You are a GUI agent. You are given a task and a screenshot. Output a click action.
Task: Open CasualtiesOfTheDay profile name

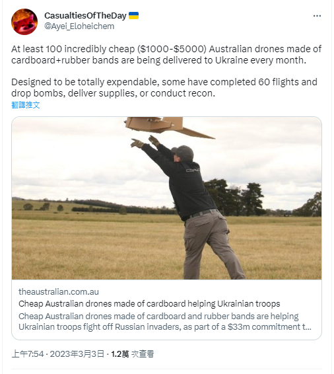(x=85, y=16)
